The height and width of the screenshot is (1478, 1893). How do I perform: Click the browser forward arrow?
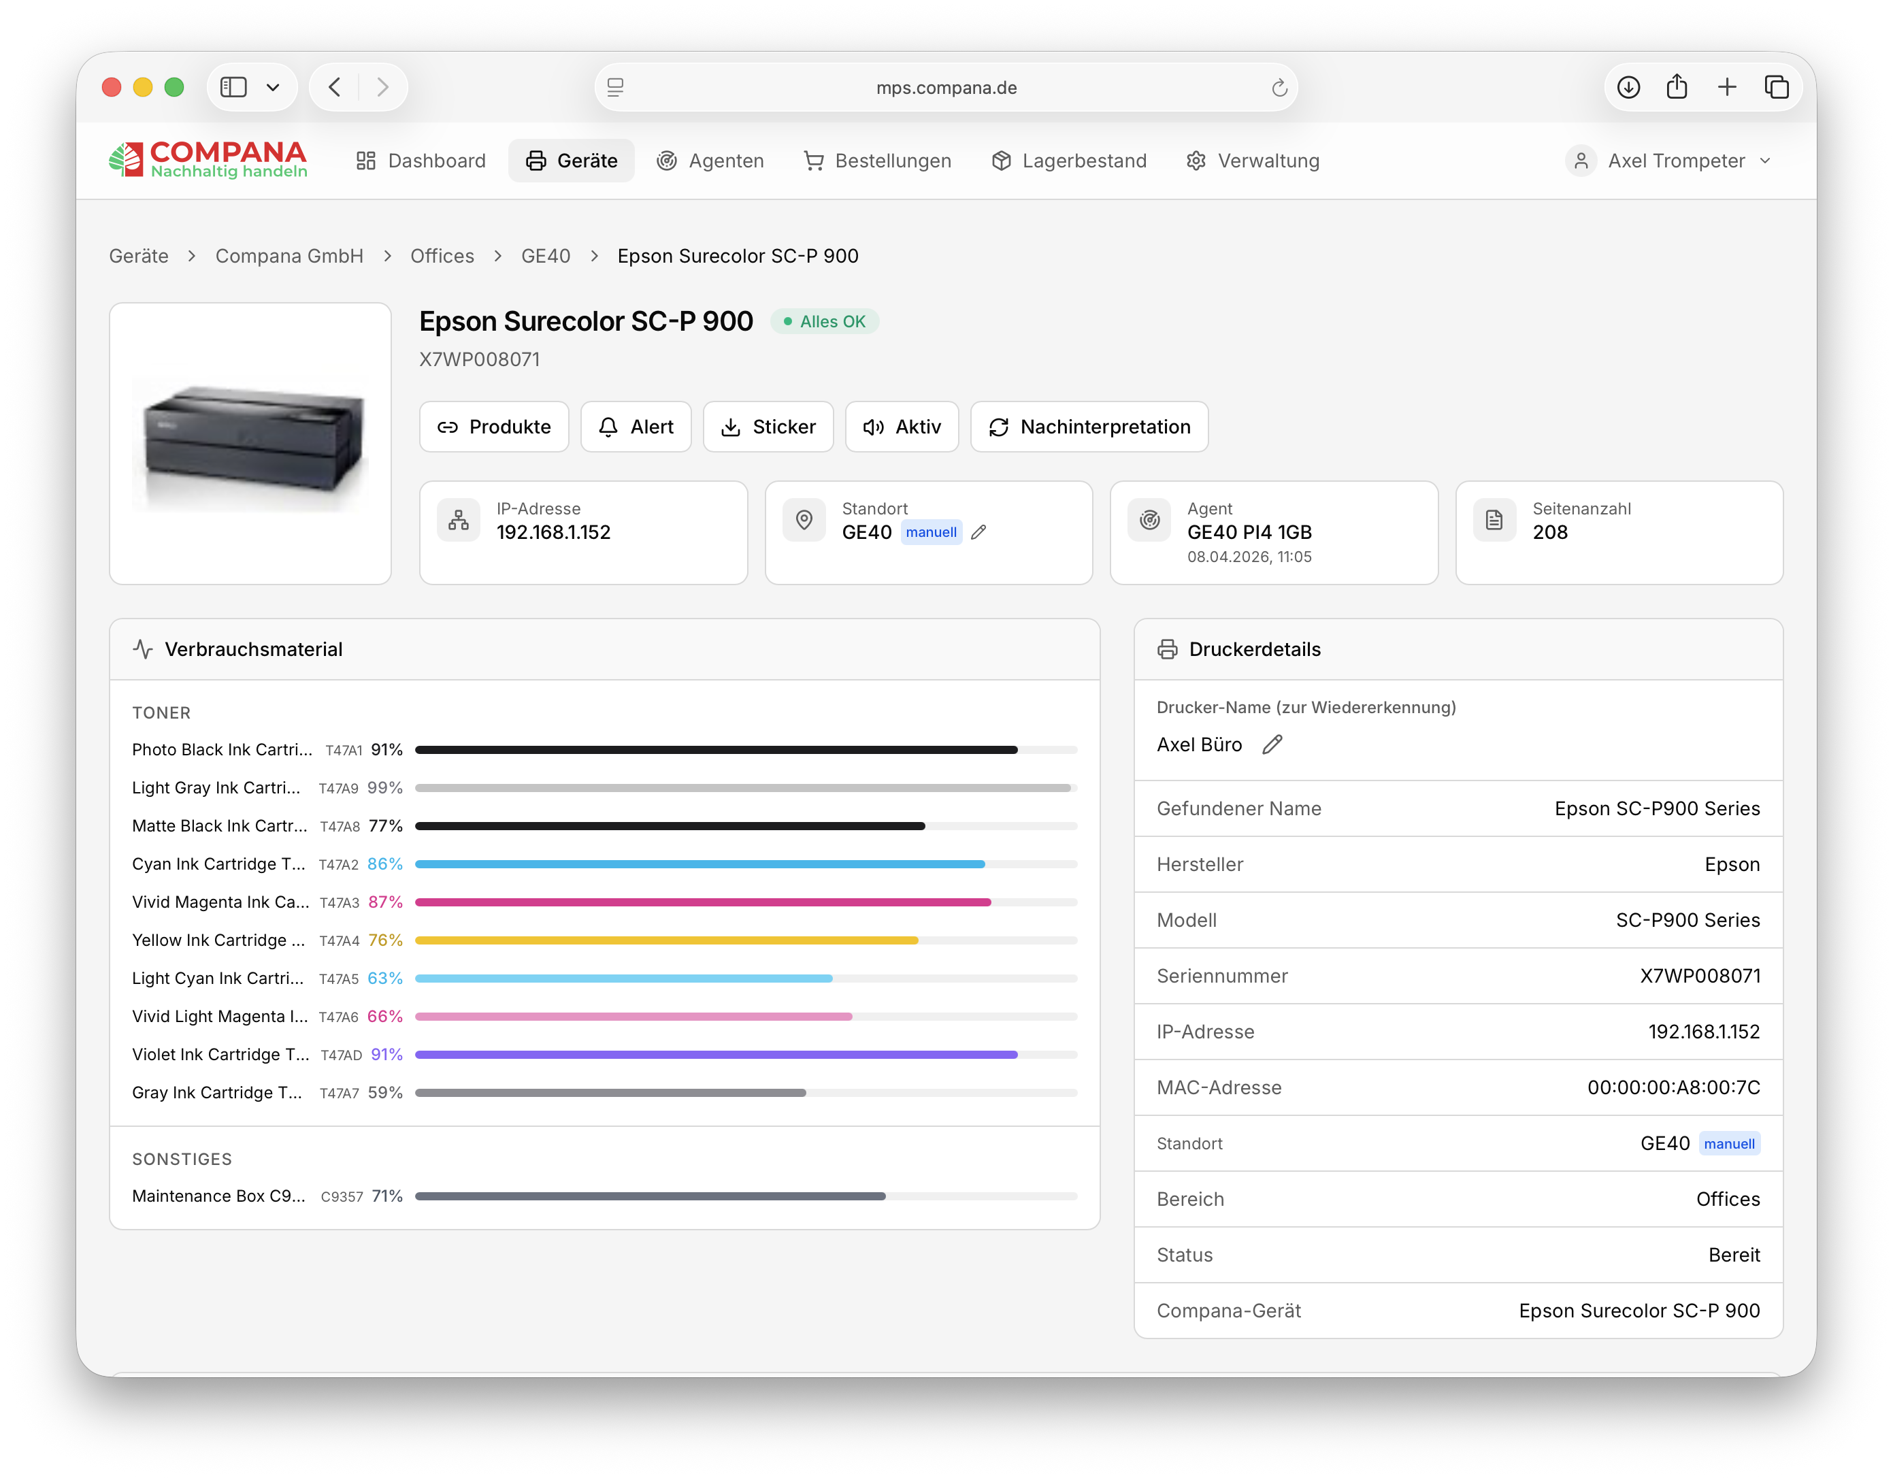(x=382, y=88)
